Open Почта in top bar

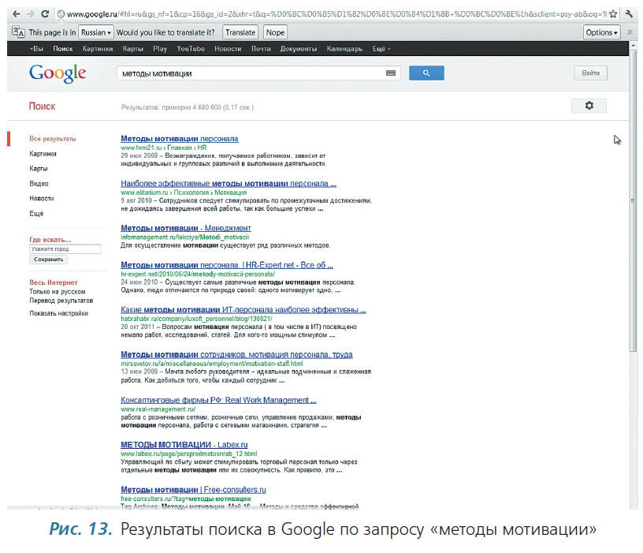click(261, 49)
